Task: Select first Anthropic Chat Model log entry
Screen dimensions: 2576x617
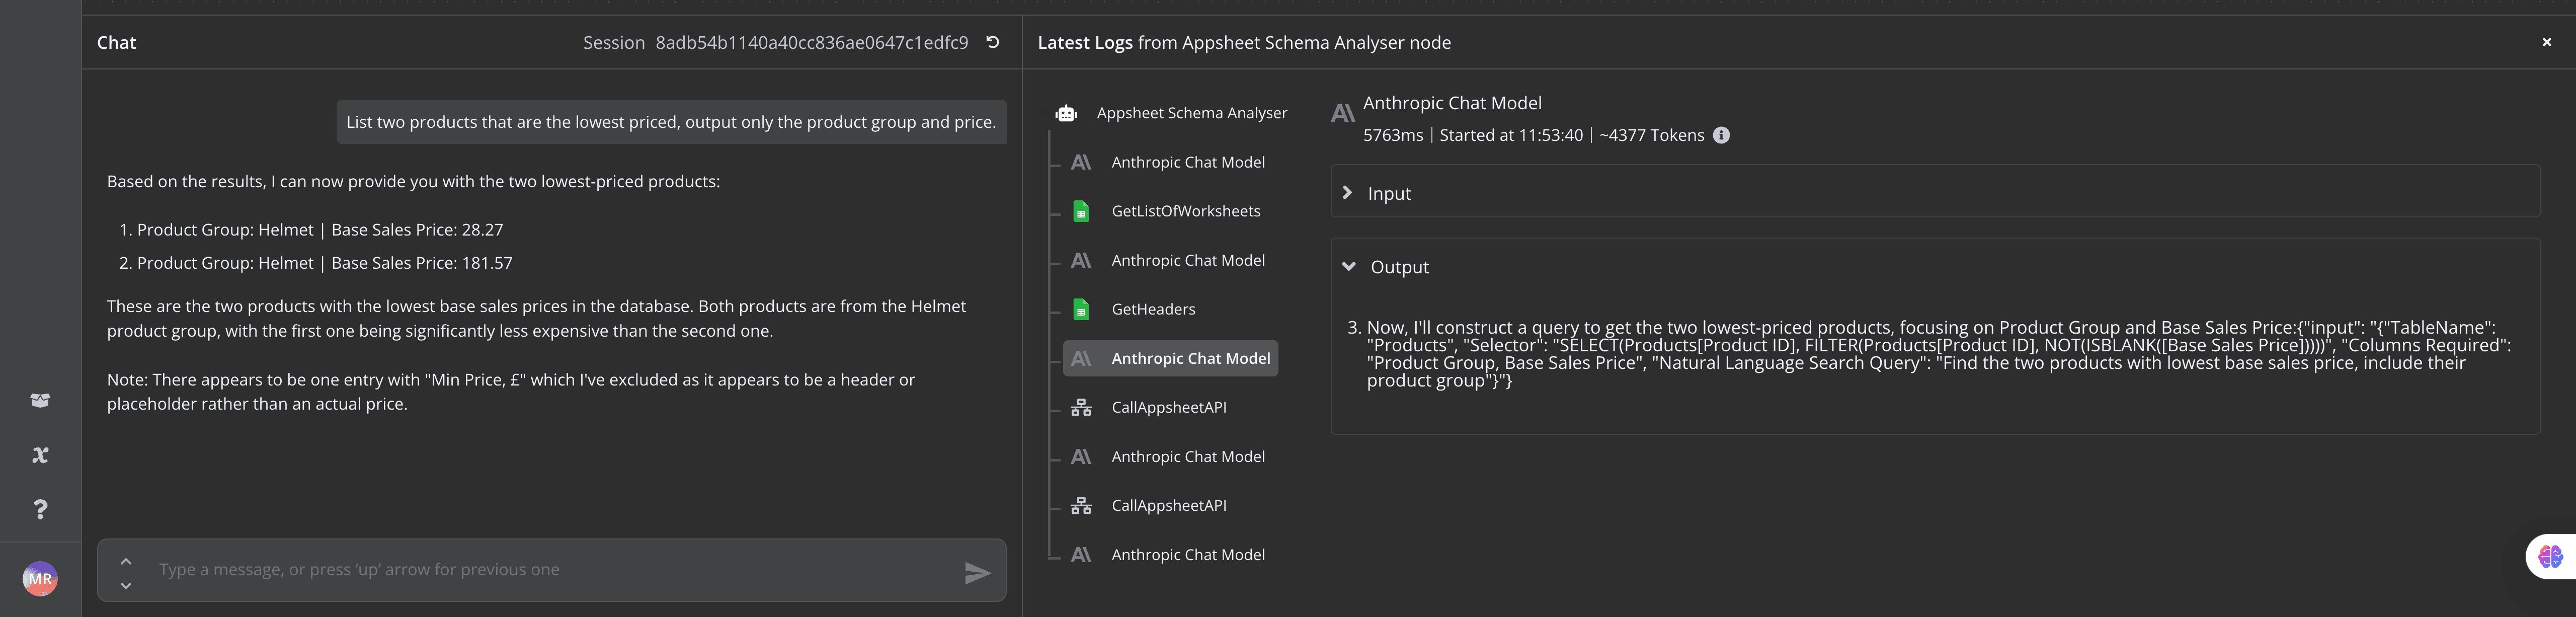Action: [1187, 162]
